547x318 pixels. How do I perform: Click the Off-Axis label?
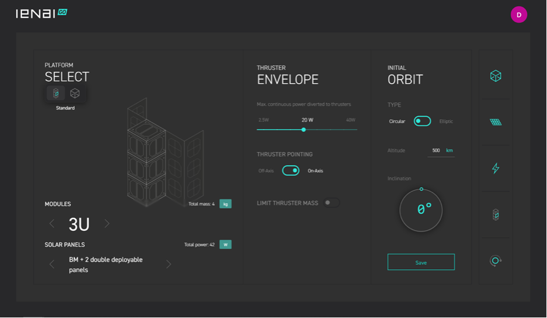(x=266, y=171)
